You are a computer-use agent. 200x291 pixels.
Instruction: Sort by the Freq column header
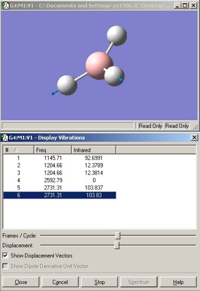click(53, 150)
